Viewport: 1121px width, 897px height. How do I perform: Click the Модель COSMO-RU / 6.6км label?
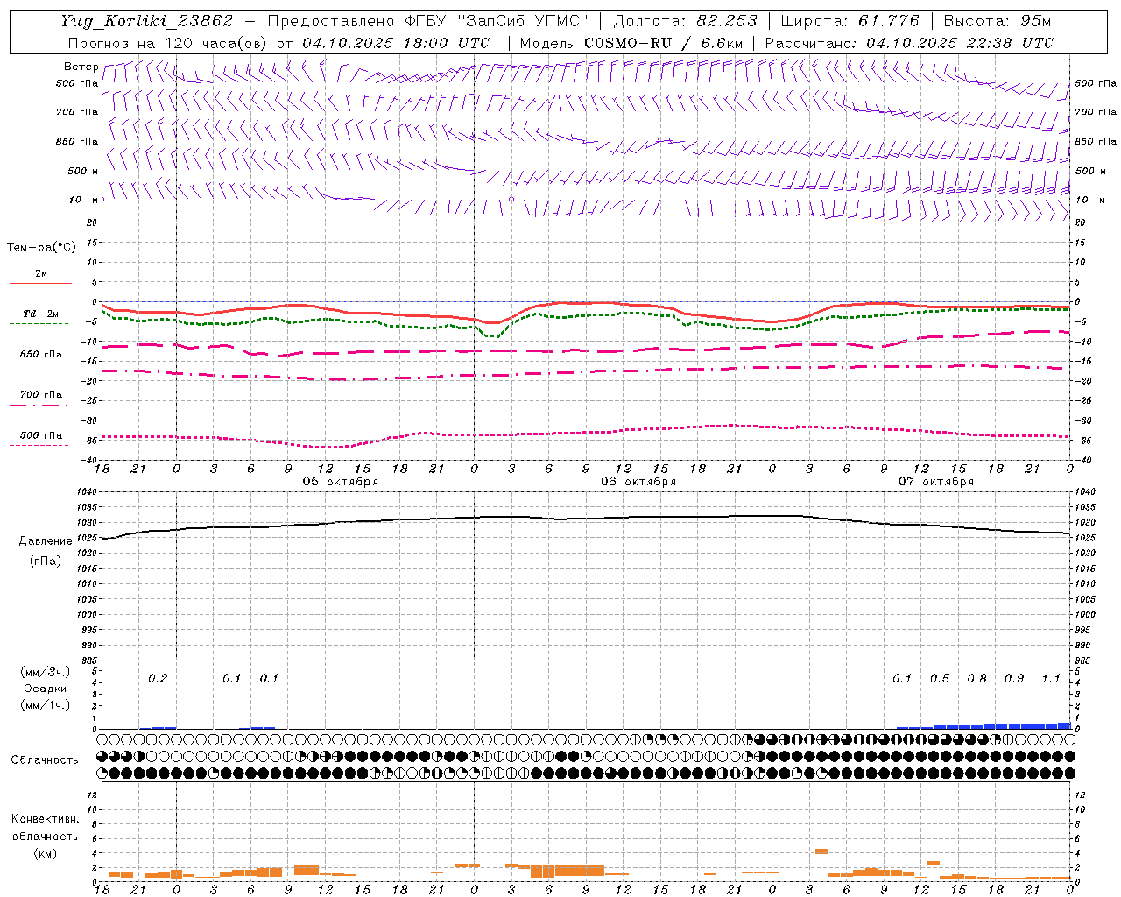631,43
